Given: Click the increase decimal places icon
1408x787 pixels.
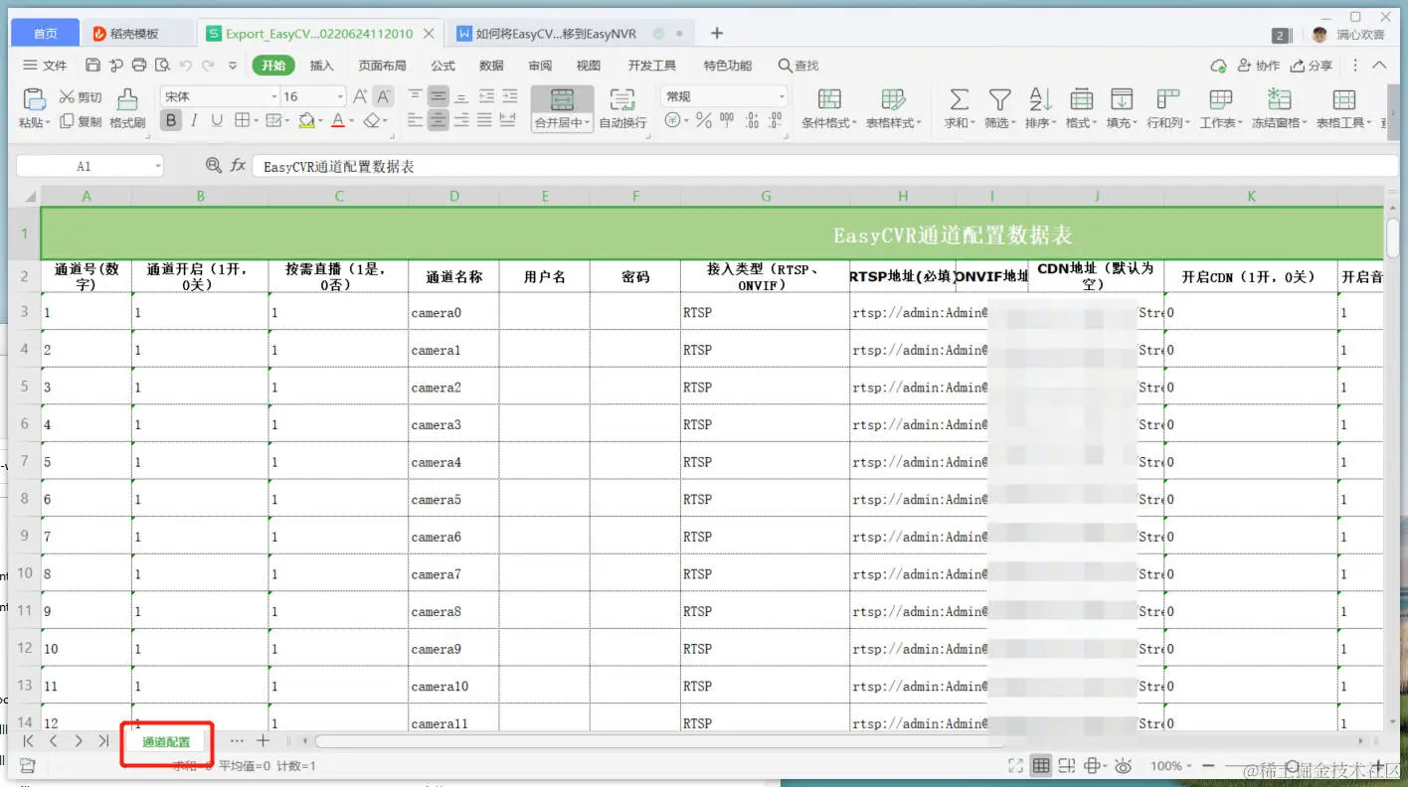Looking at the screenshot, I should pyautogui.click(x=752, y=120).
